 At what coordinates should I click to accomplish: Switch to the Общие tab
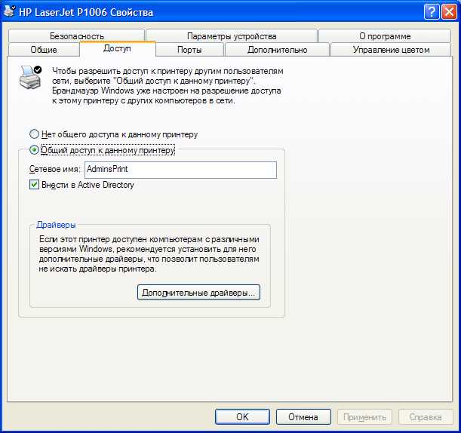pos(44,49)
